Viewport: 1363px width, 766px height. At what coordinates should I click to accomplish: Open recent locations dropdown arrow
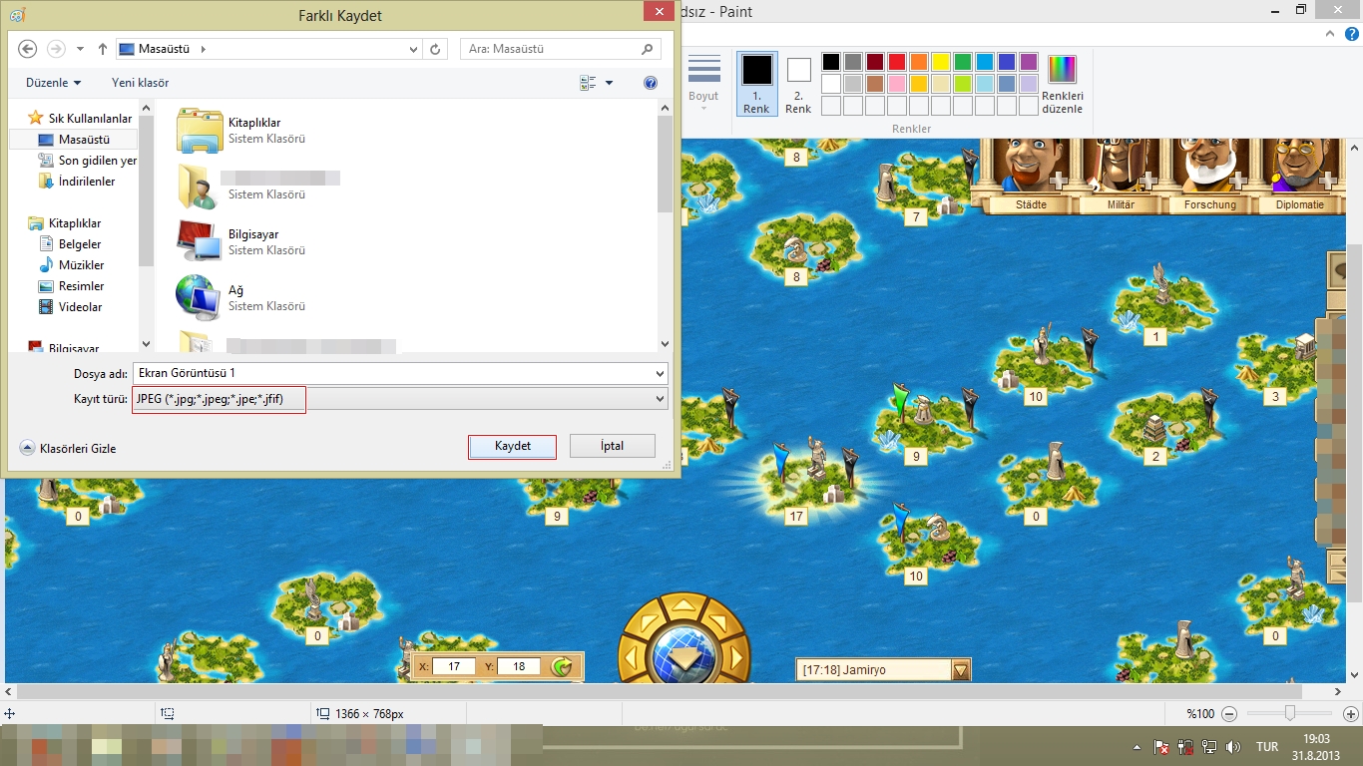[80, 49]
